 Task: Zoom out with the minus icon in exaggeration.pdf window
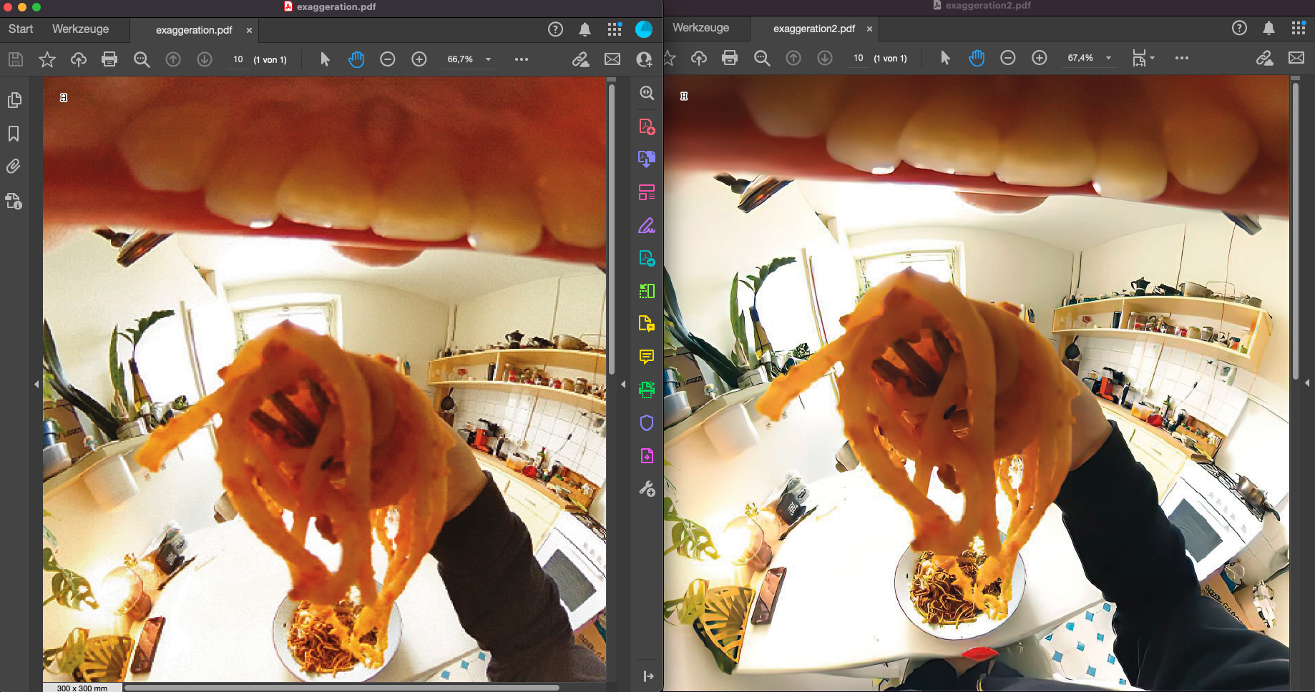[388, 59]
